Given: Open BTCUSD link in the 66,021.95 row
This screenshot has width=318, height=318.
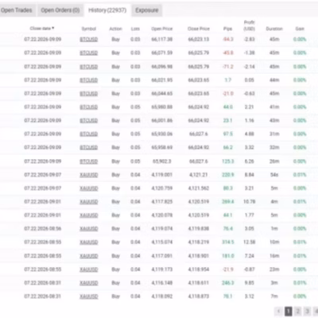Looking at the screenshot, I should [x=89, y=80].
